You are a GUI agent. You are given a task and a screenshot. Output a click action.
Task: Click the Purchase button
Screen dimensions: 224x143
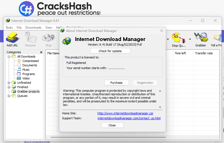click(117, 83)
